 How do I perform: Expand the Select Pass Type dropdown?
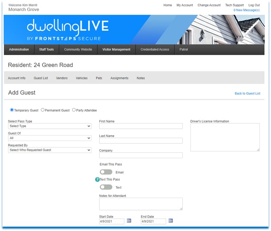(50, 126)
